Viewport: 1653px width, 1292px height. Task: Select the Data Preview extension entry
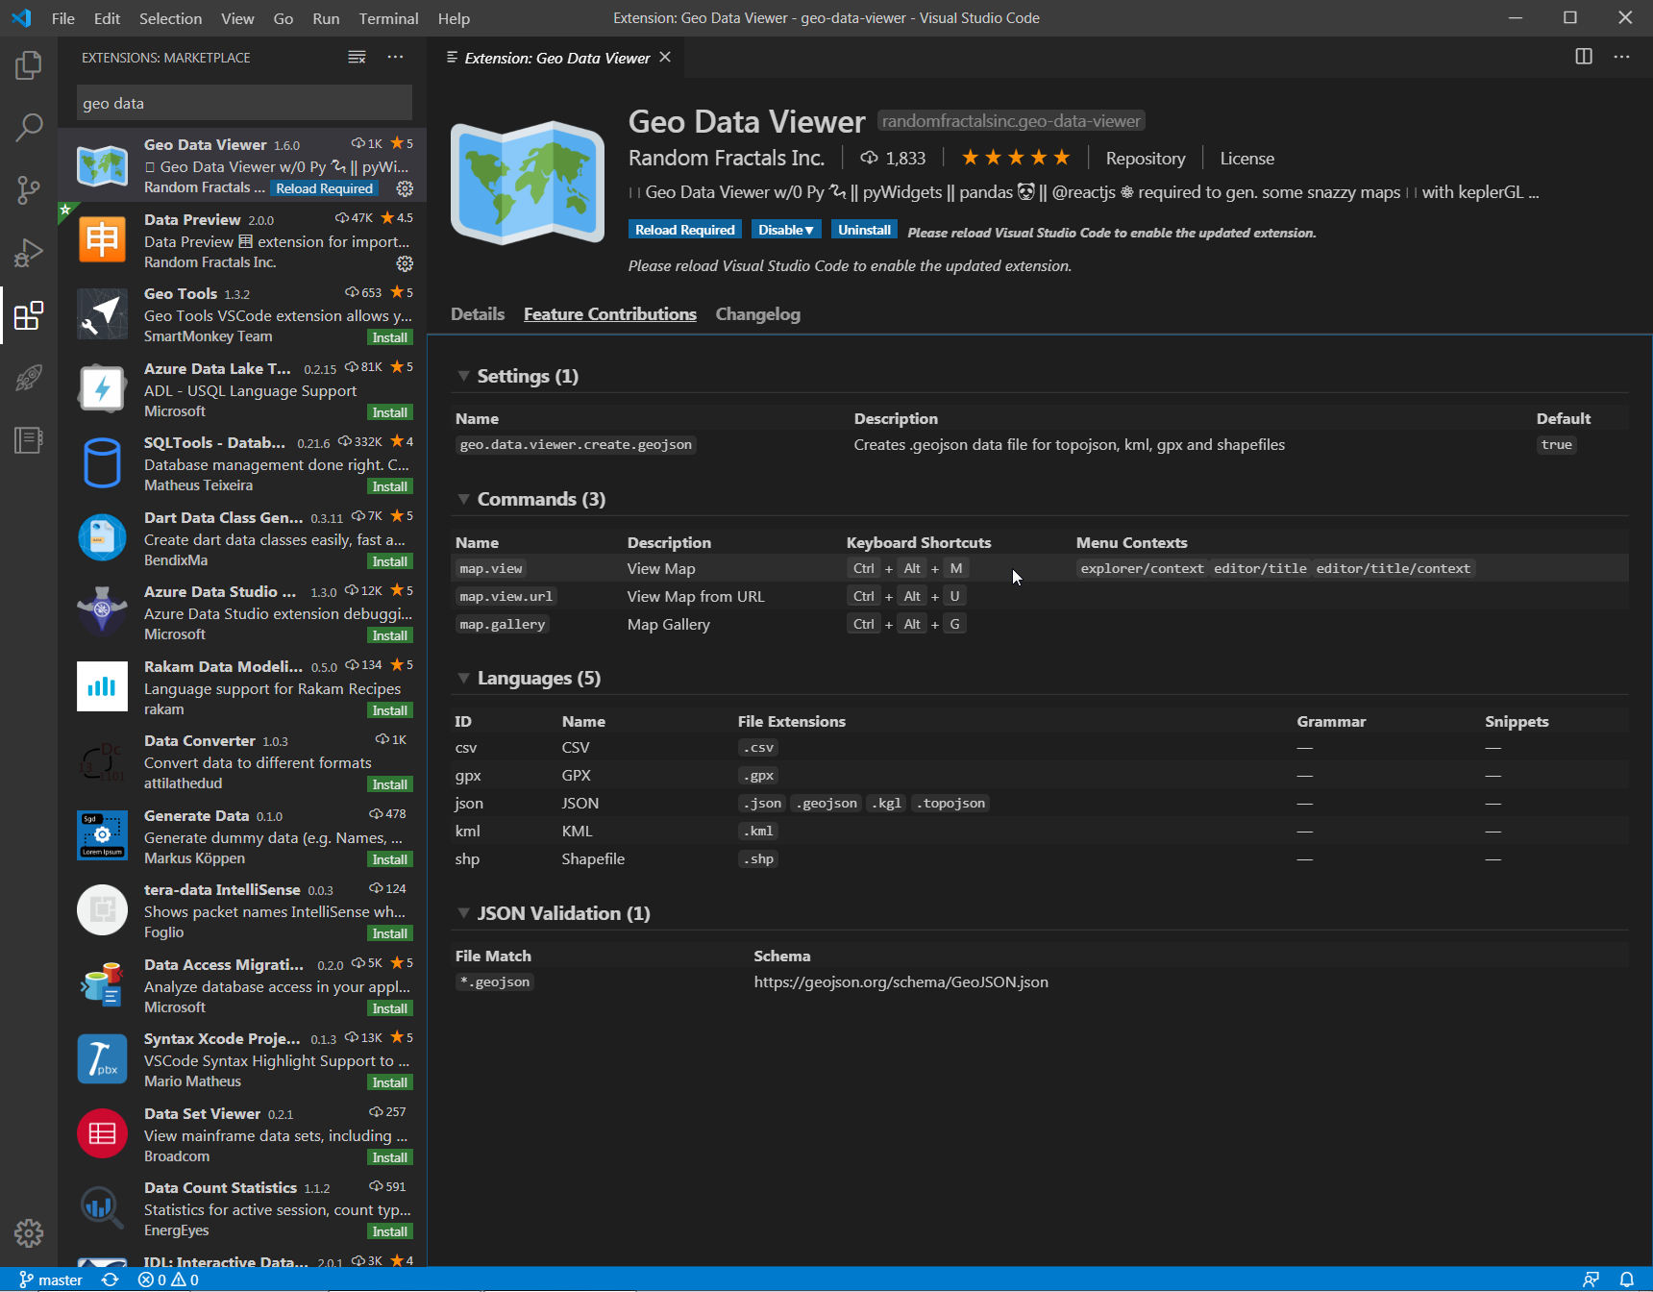pos(242,240)
